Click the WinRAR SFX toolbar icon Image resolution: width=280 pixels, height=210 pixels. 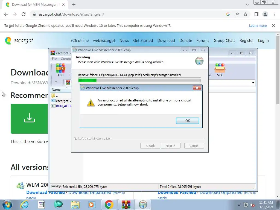click(x=220, y=70)
